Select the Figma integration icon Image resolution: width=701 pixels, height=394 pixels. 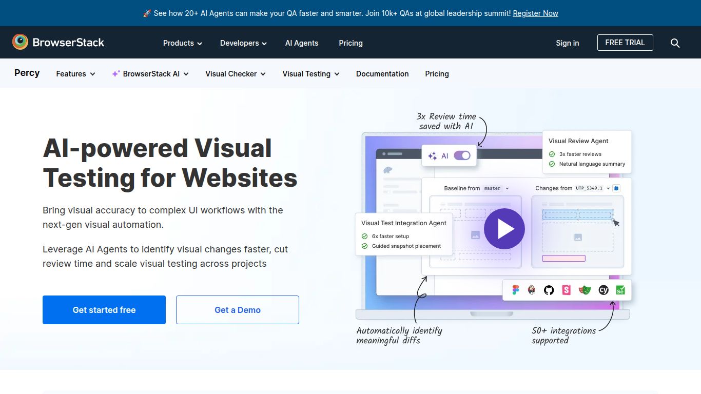[x=515, y=290]
